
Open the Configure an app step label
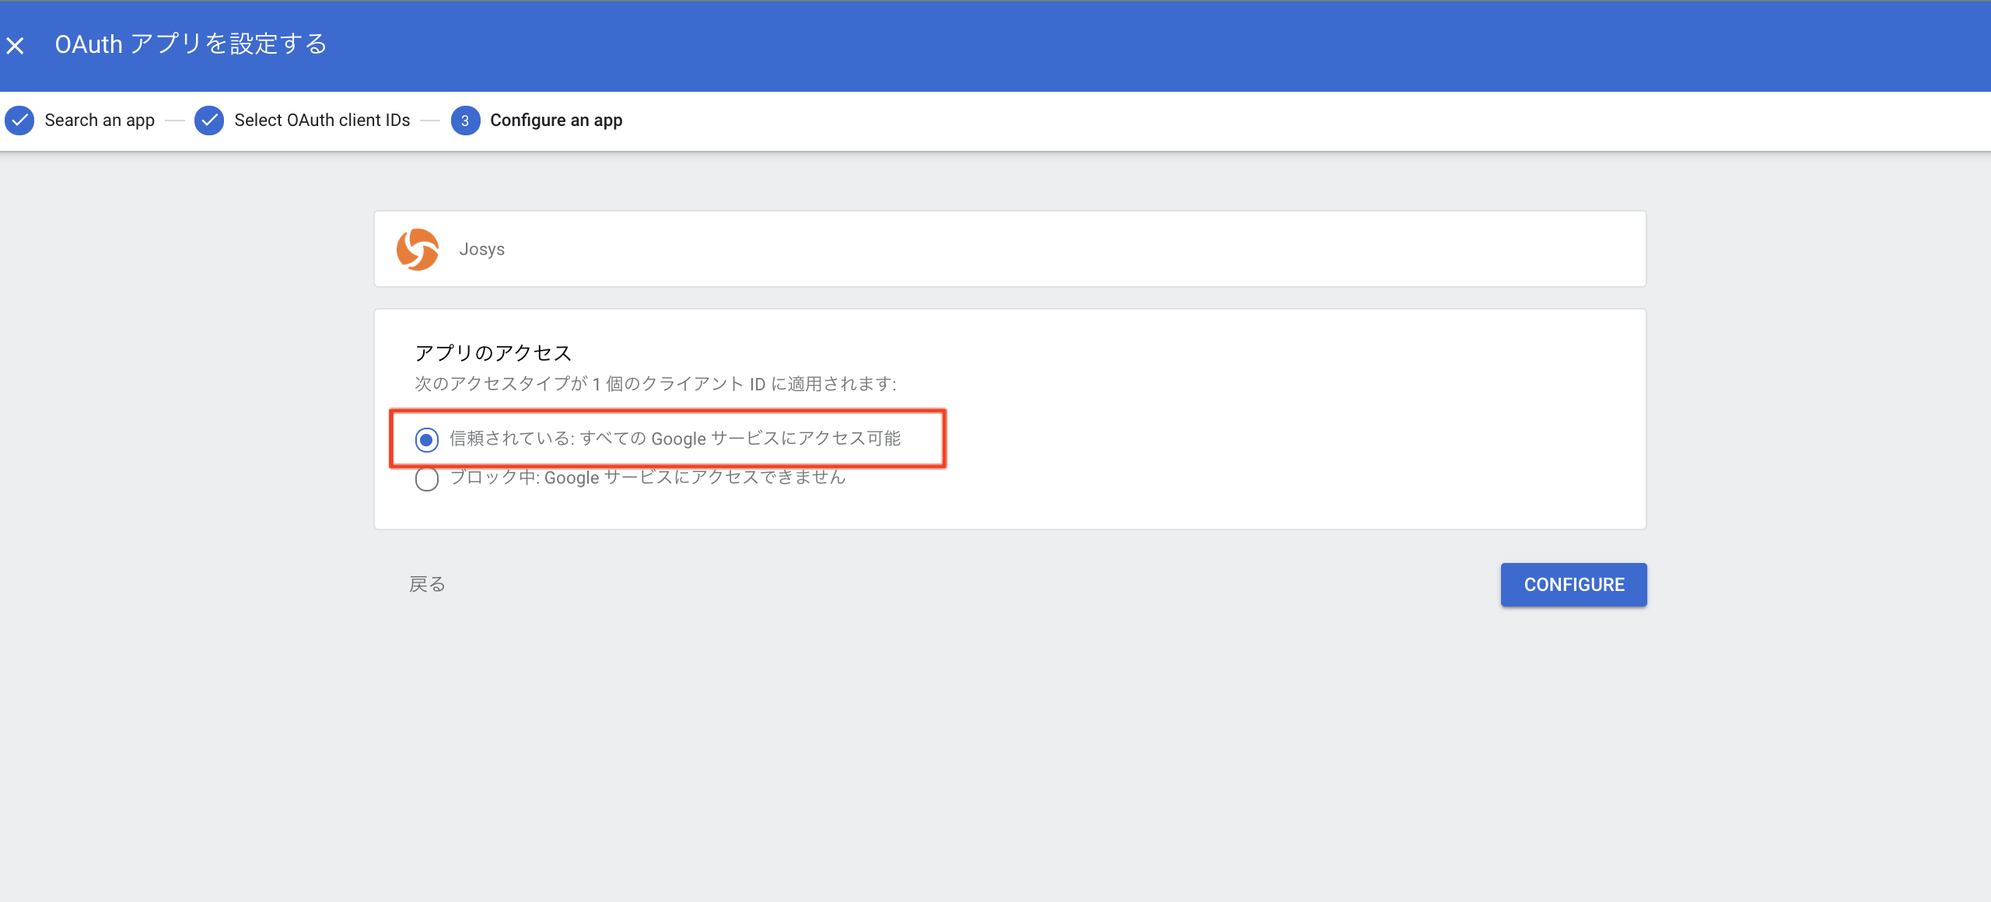[556, 121]
